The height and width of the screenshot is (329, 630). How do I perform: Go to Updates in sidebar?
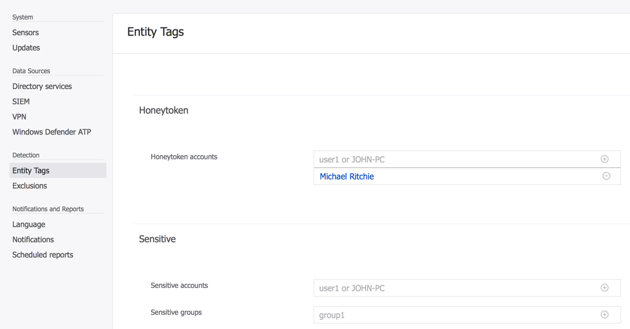[x=26, y=48]
